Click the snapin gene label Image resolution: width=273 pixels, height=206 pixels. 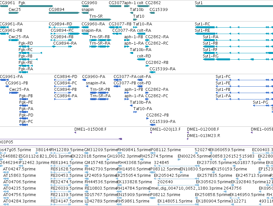click(88, 9)
